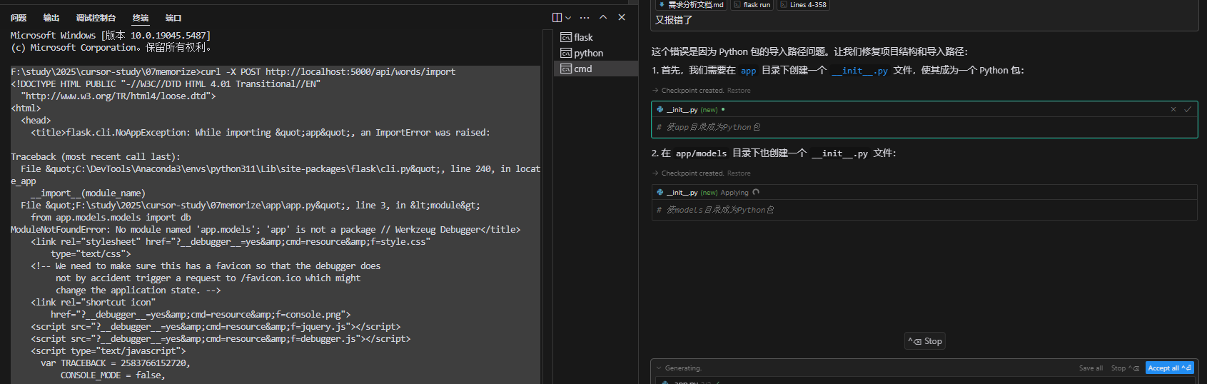Click the flask run context chip

(752, 4)
